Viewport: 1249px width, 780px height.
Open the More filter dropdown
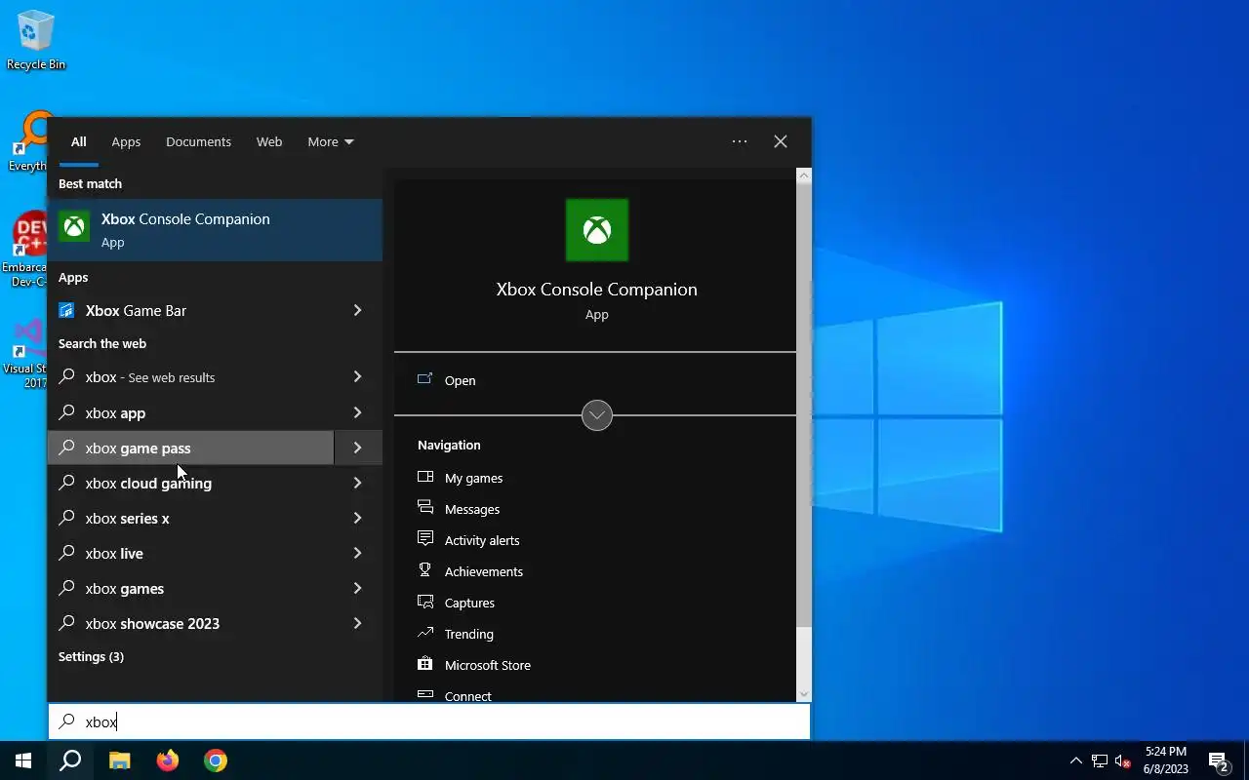click(x=331, y=141)
